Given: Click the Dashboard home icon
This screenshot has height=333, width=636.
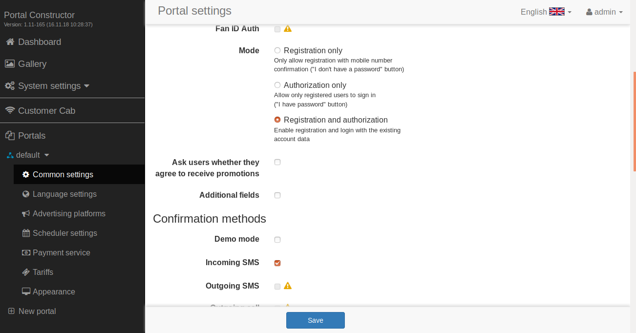Looking at the screenshot, I should point(10,42).
